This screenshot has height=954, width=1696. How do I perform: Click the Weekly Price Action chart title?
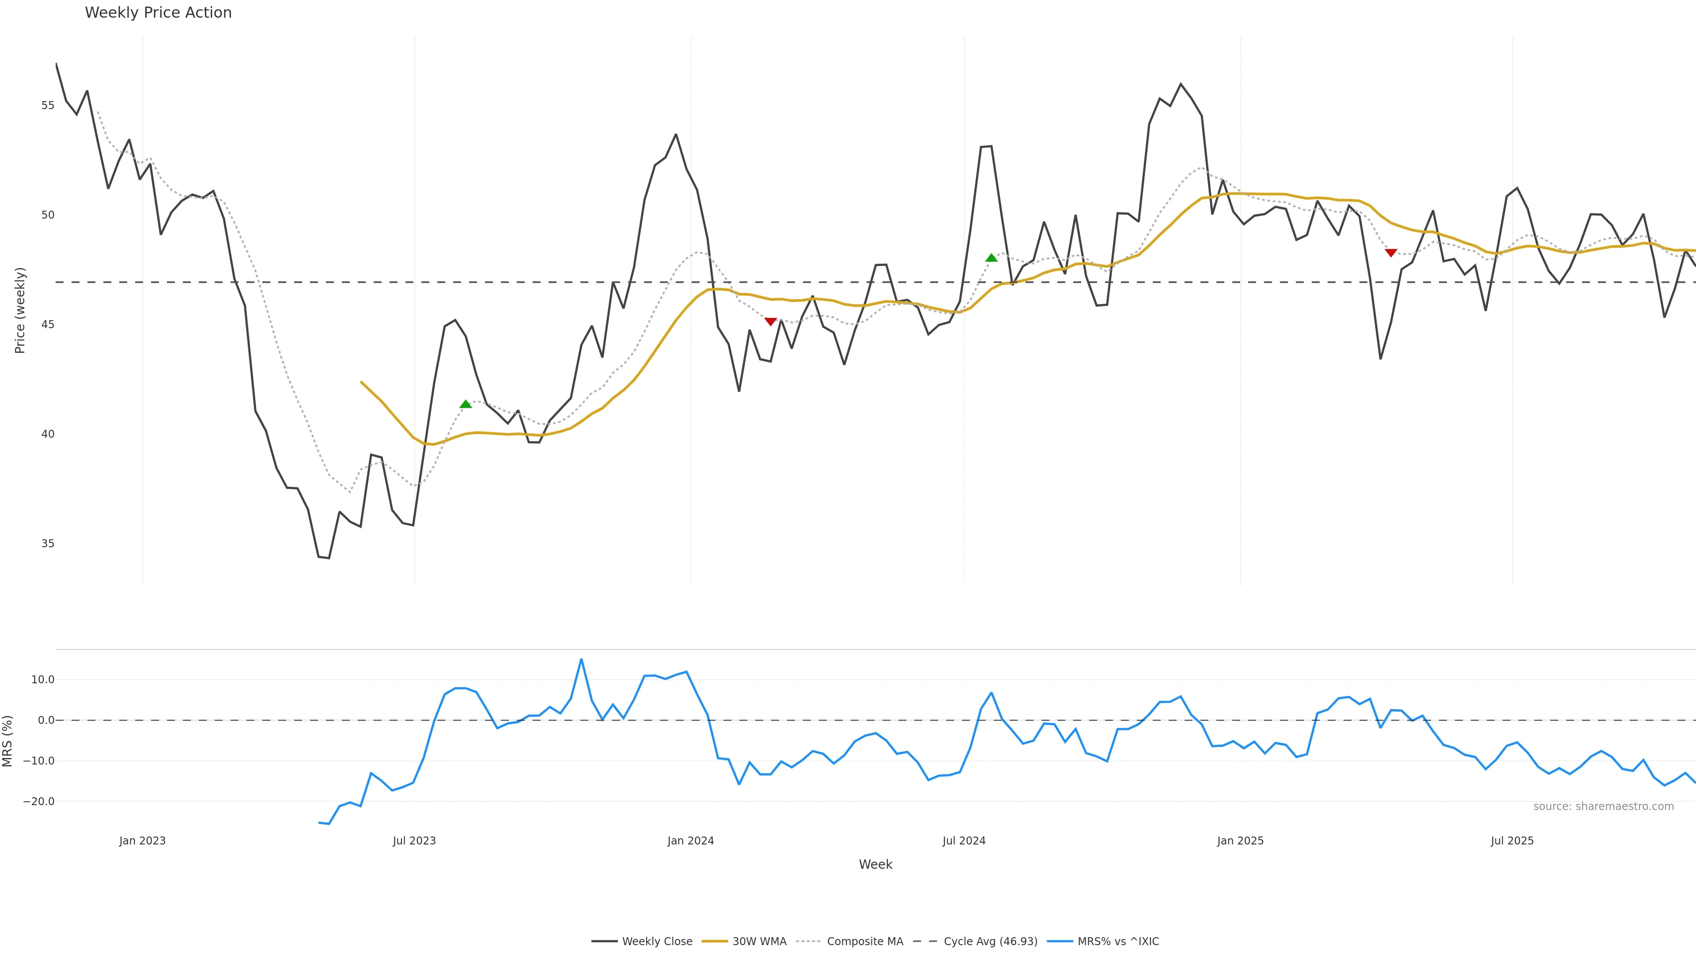click(158, 12)
